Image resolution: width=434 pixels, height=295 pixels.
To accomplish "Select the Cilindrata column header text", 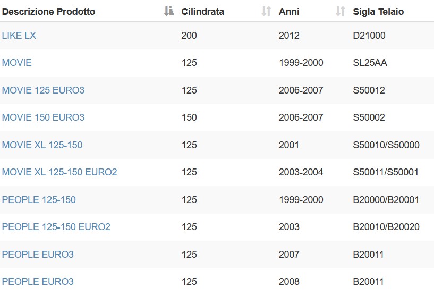I will 202,12.
